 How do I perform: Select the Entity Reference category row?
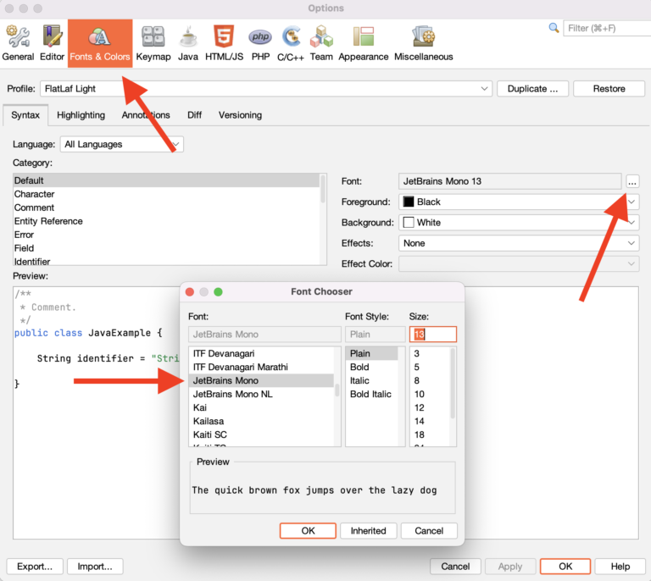click(166, 221)
